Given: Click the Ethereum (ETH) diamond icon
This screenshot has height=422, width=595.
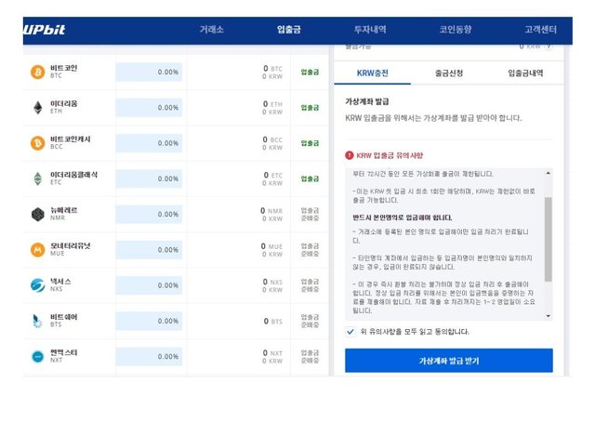Looking at the screenshot, I should coord(37,107).
